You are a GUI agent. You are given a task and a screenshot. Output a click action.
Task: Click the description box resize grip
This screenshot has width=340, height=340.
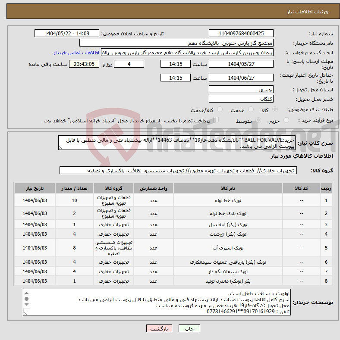(x=60, y=148)
